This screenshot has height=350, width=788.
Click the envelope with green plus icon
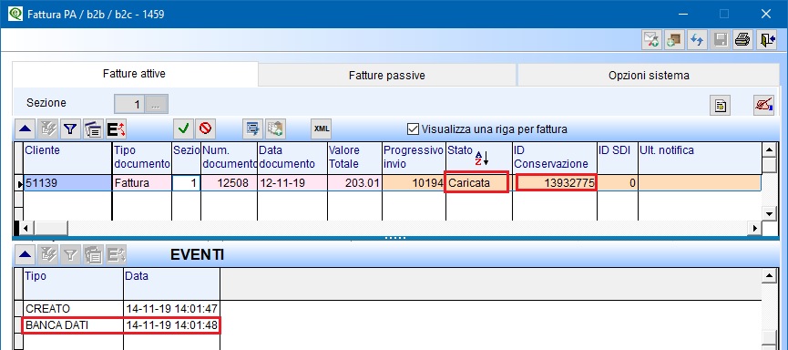652,40
